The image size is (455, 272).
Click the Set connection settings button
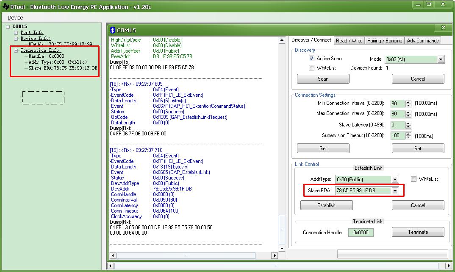(x=418, y=148)
